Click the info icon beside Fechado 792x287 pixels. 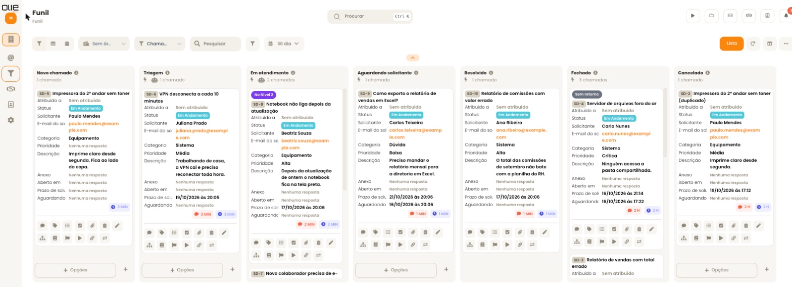pyautogui.click(x=596, y=73)
